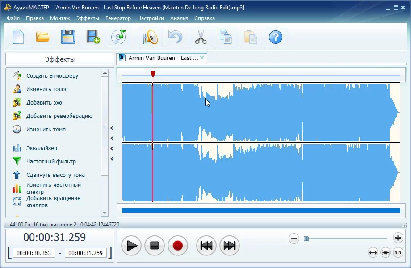Cut the selection with the scissors icon
The height and width of the screenshot is (268, 411).
coord(201,37)
